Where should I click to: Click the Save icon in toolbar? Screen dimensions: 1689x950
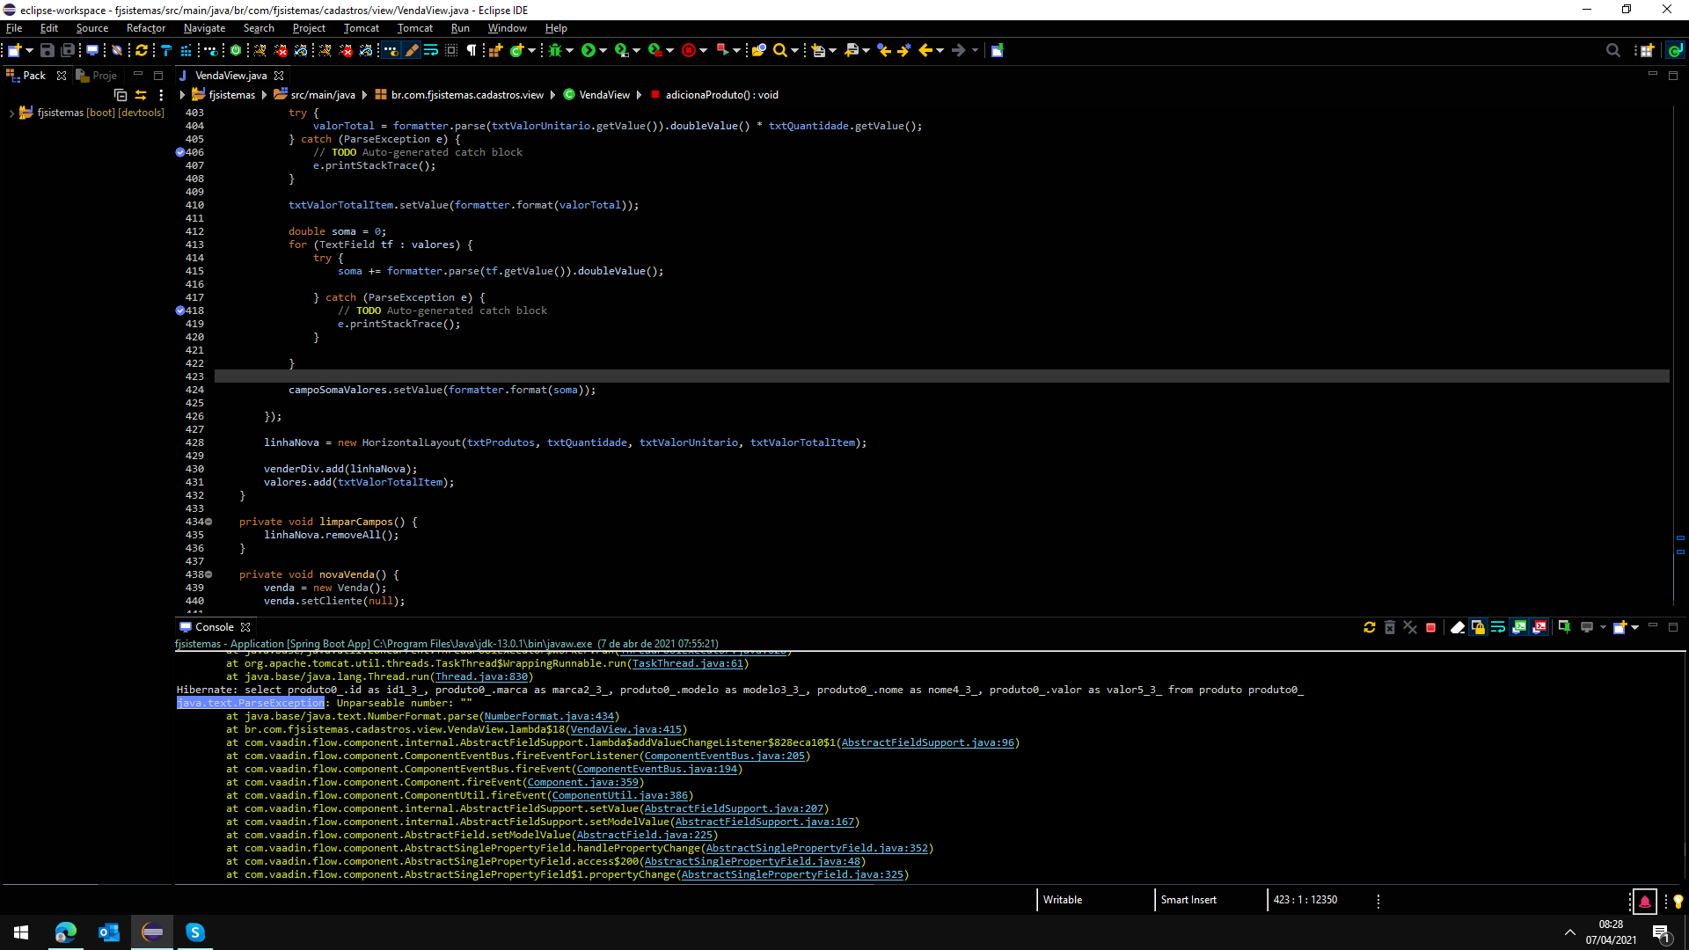48,50
